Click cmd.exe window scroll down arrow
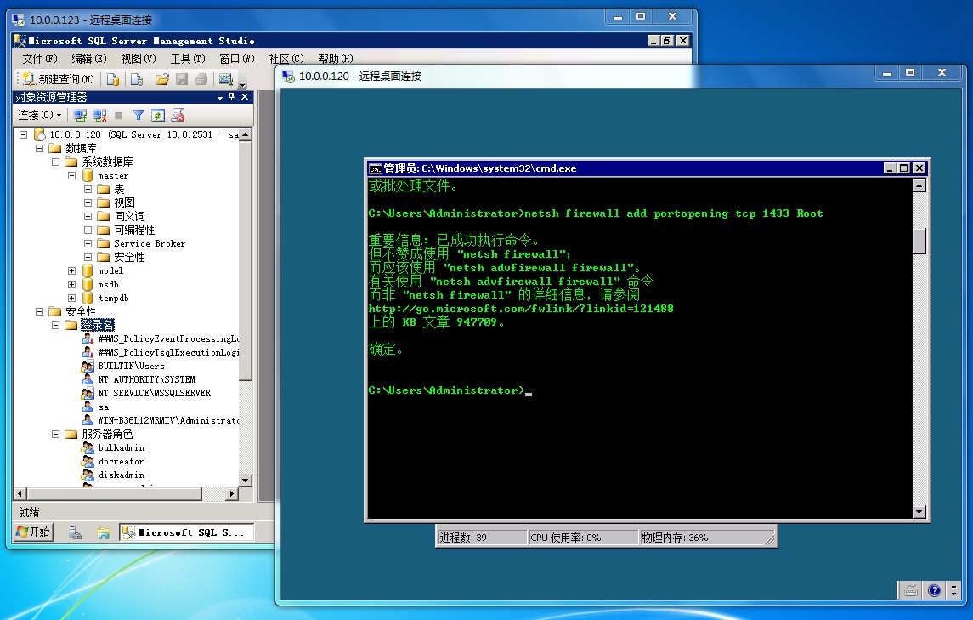The image size is (973, 620). pyautogui.click(x=919, y=512)
